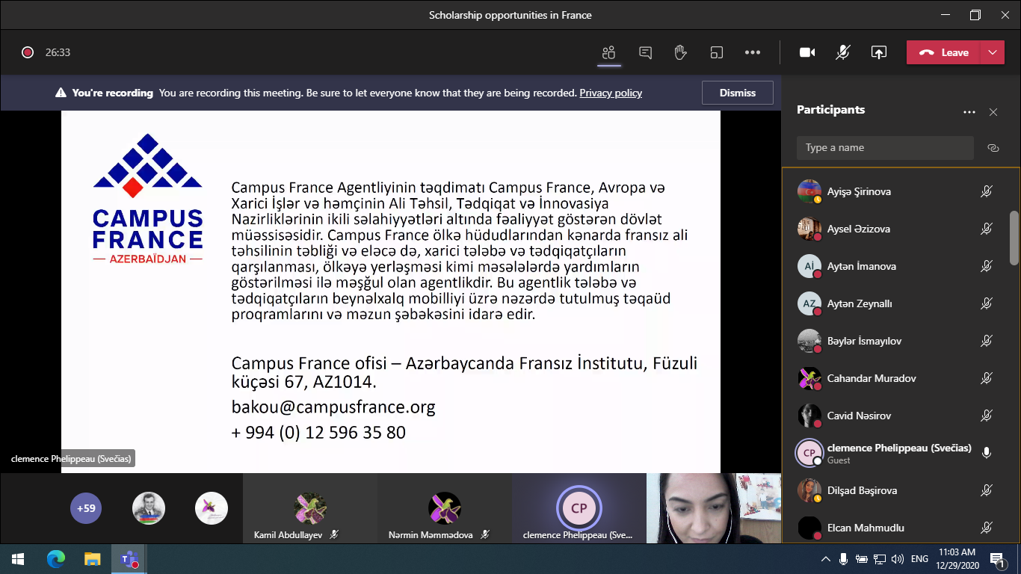This screenshot has width=1021, height=574.
Task: Click muted mic icon for Dilşad Başirova
Action: [x=987, y=490]
